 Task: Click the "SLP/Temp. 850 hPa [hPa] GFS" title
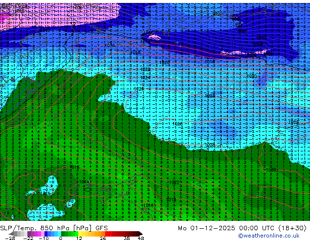[54, 228]
